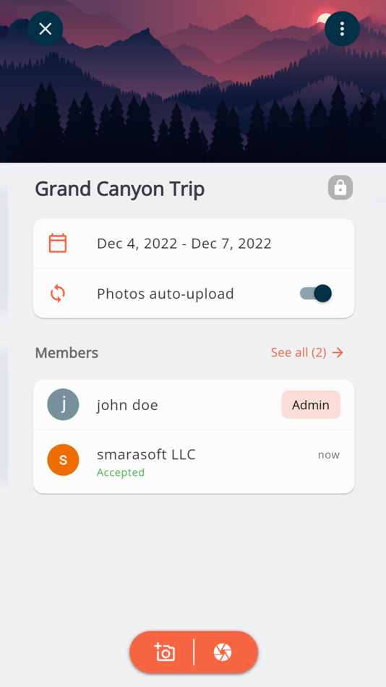Toggle the Photos auto-upload switch
The image size is (386, 687).
[316, 293]
